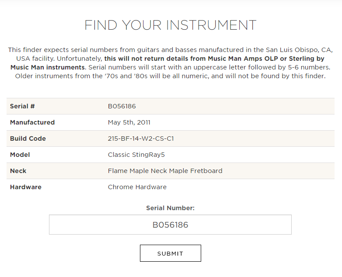The image size is (342, 277).
Task: Focus the Serial Number input field
Action: pyautogui.click(x=171, y=225)
